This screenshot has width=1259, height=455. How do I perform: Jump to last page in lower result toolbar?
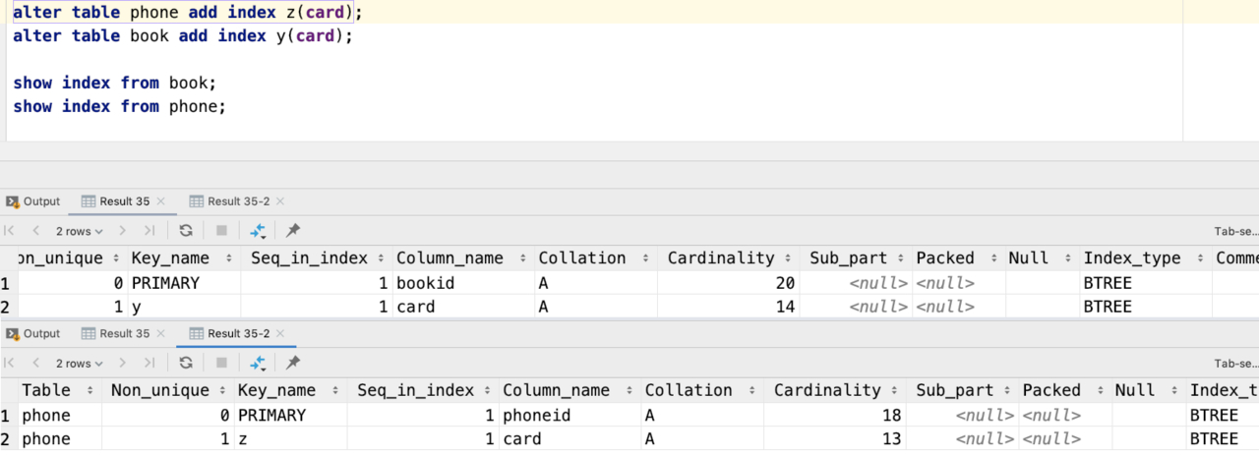click(x=150, y=364)
